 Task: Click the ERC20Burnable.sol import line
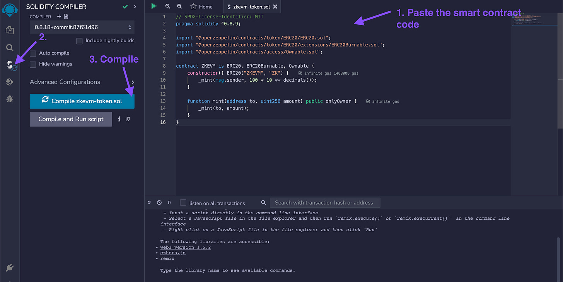point(280,45)
